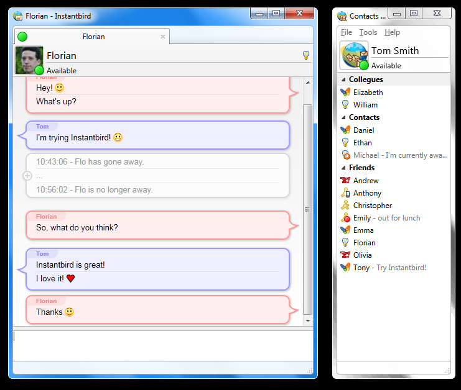
Task: Click the AIM mobile icon next to Anthony
Action: [x=345, y=193]
